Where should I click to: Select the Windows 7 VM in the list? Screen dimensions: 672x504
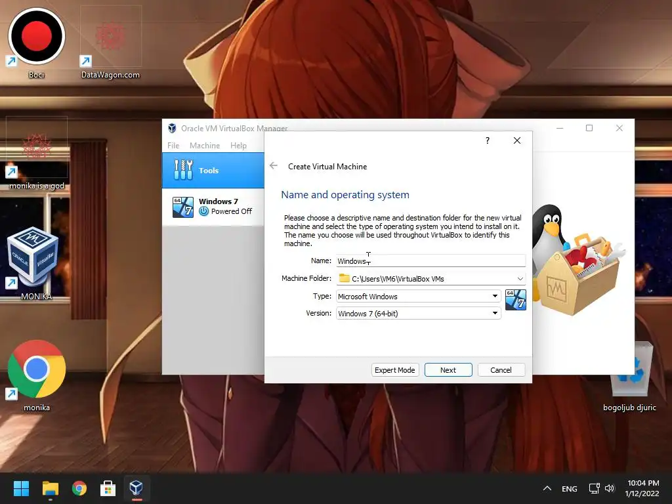coord(213,207)
